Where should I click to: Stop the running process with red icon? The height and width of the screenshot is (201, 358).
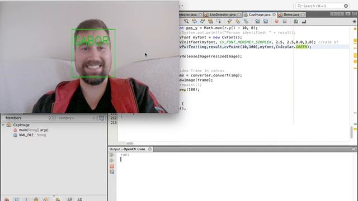click(112, 166)
